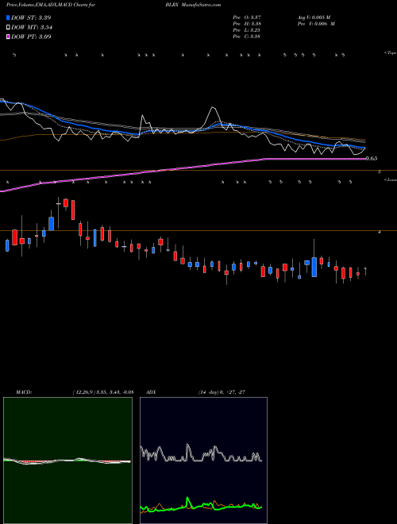Click the white DOW MT legend swatch
Viewport: 397px width, 524px height.
8,27
